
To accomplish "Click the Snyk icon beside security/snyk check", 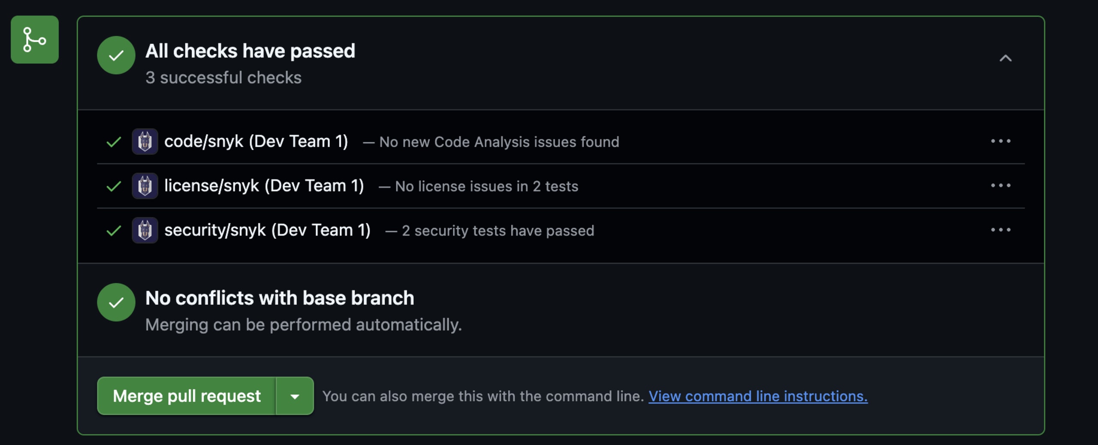I will 146,230.
